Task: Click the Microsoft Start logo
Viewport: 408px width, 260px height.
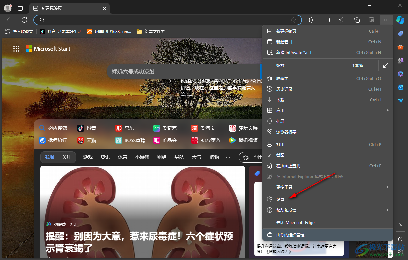Action: [48, 49]
